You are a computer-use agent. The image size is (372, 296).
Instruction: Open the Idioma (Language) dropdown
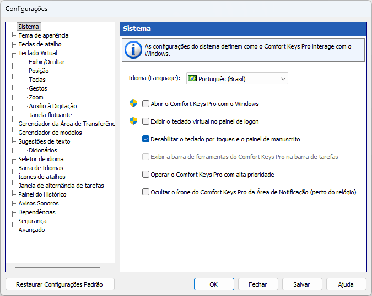237,78
